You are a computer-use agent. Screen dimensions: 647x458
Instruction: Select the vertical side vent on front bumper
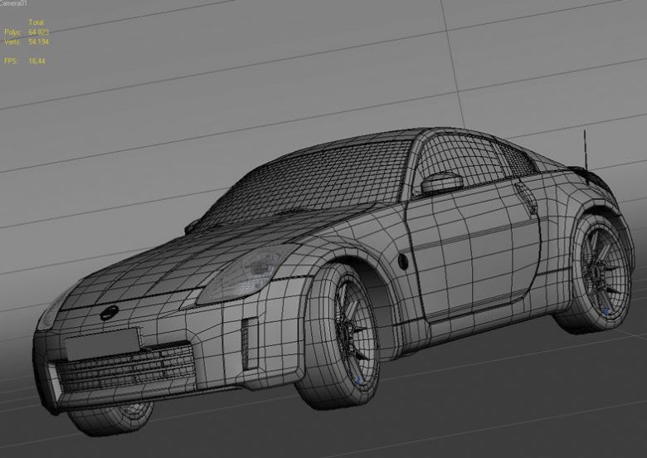(x=250, y=343)
